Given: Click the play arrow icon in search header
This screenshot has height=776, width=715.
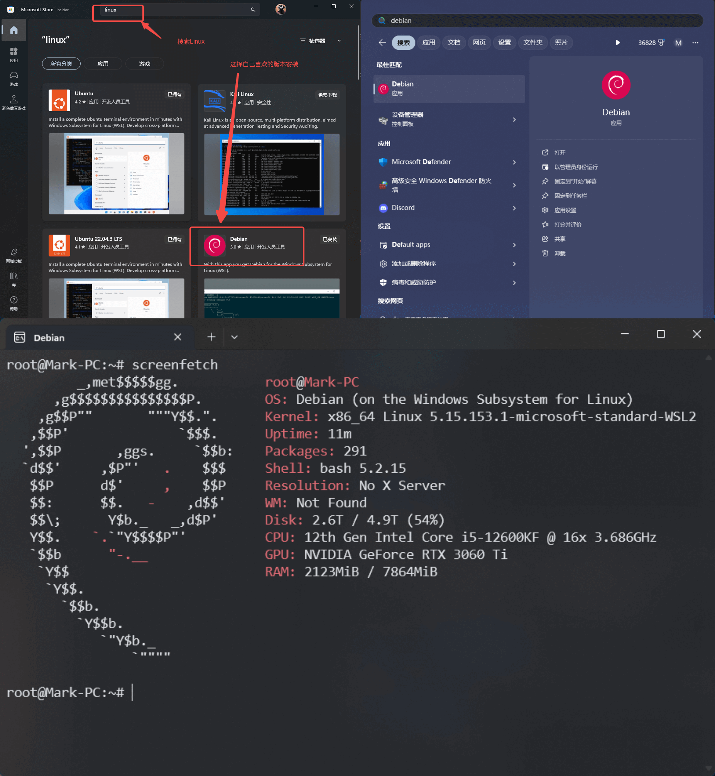Looking at the screenshot, I should click(x=618, y=42).
